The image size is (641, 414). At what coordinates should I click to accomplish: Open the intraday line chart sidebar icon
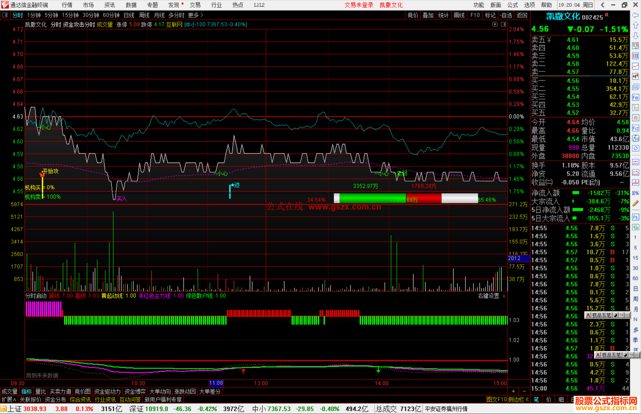coord(635,66)
